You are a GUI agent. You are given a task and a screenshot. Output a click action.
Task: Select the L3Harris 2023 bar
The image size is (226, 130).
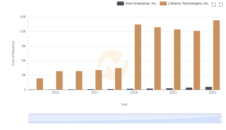pyautogui.click(x=216, y=55)
